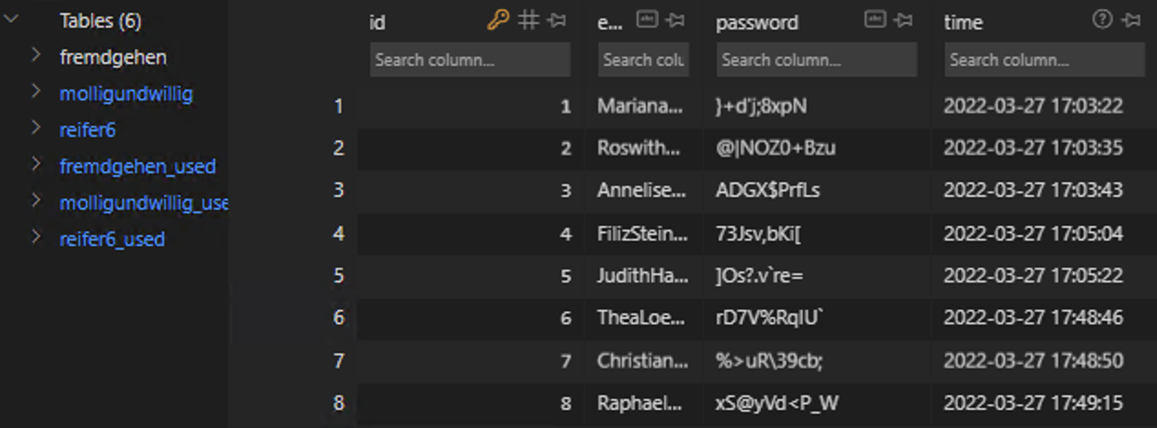
Task: Click the Roswith... cell
Action: point(644,148)
